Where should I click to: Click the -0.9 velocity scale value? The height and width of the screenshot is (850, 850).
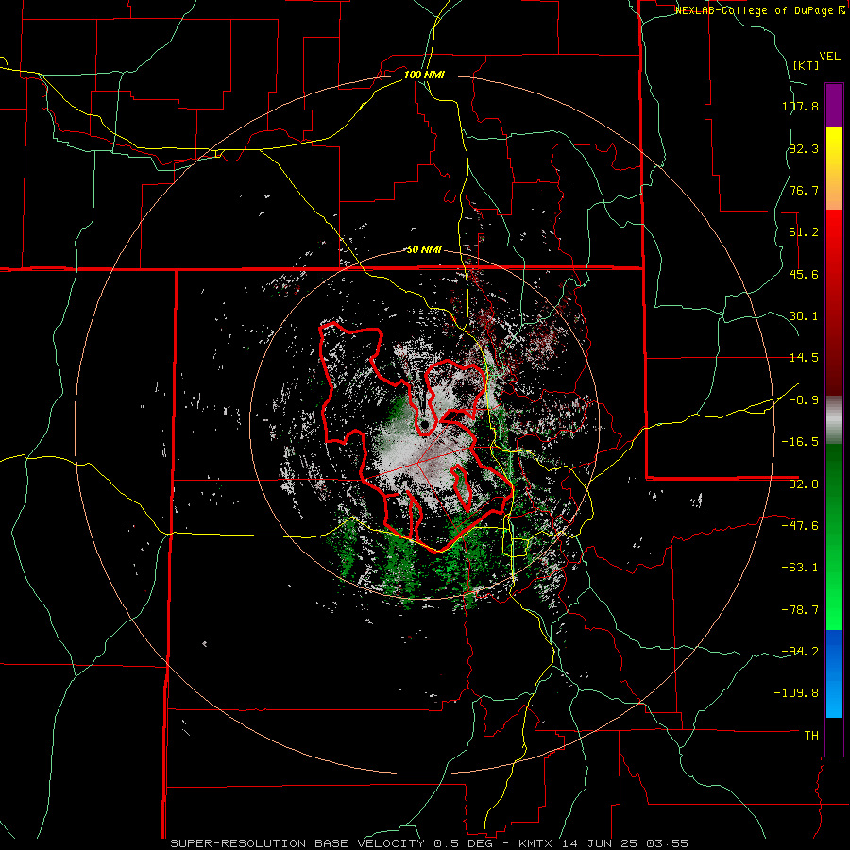coord(804,400)
